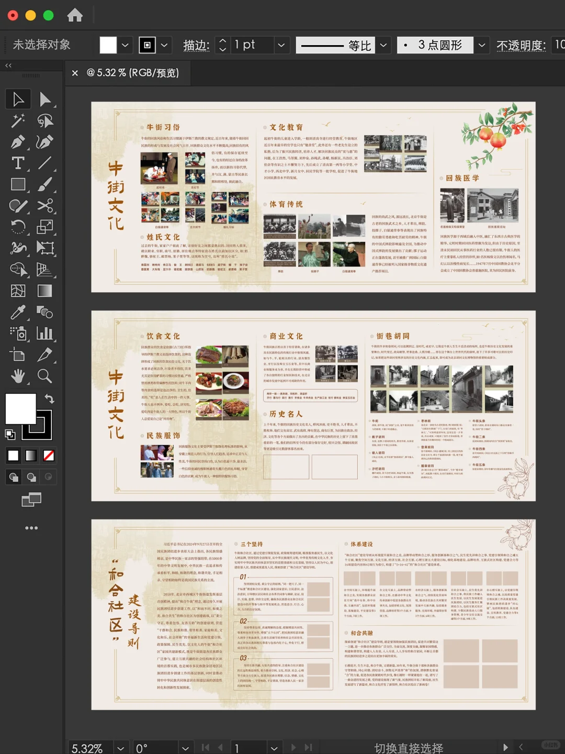Set paint mode to None
The width and height of the screenshot is (565, 754).
click(x=49, y=456)
